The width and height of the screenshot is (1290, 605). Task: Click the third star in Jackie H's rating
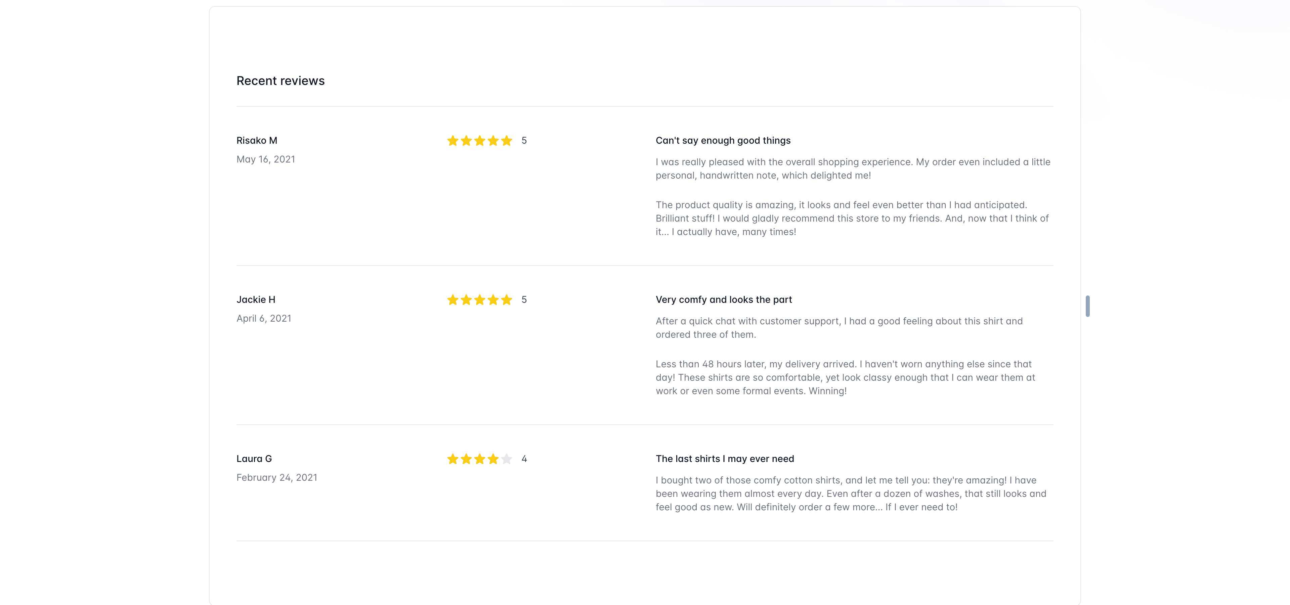pyautogui.click(x=480, y=300)
